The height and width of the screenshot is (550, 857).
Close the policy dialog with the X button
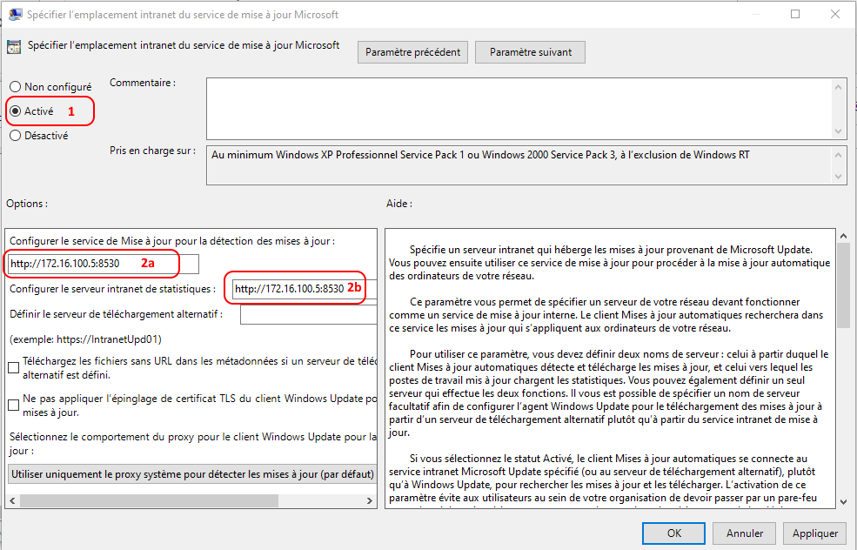click(835, 15)
